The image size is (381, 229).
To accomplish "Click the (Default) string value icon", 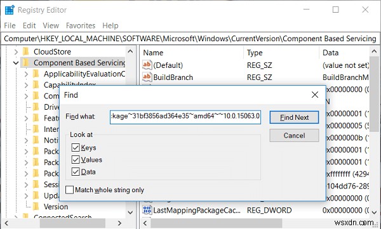I will (147, 65).
